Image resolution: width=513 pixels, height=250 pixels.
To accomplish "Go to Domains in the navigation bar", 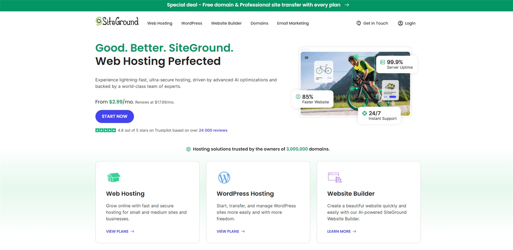I will click(x=259, y=23).
